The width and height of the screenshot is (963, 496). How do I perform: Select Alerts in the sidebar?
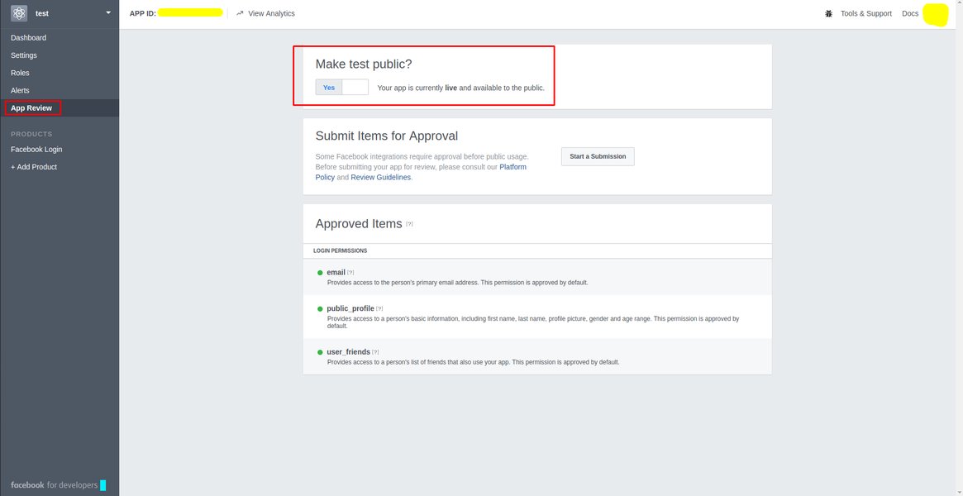[x=20, y=90]
